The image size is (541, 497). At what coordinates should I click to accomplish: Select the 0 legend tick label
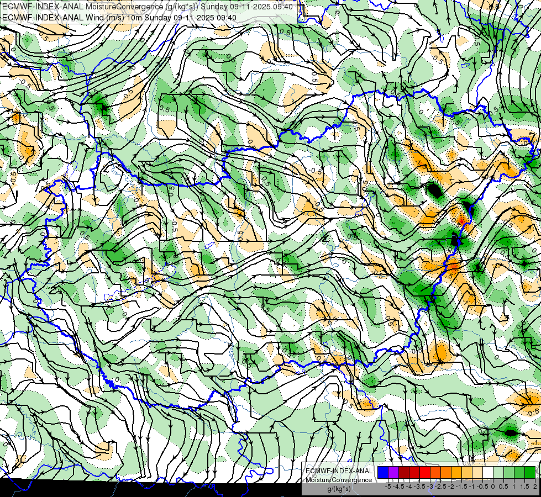[493, 487]
